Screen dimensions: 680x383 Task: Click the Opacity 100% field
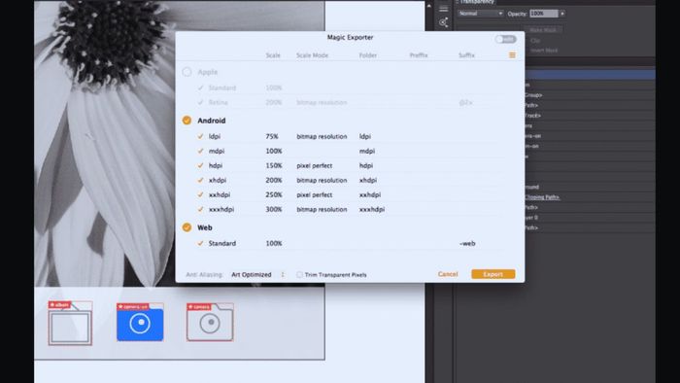pos(543,14)
